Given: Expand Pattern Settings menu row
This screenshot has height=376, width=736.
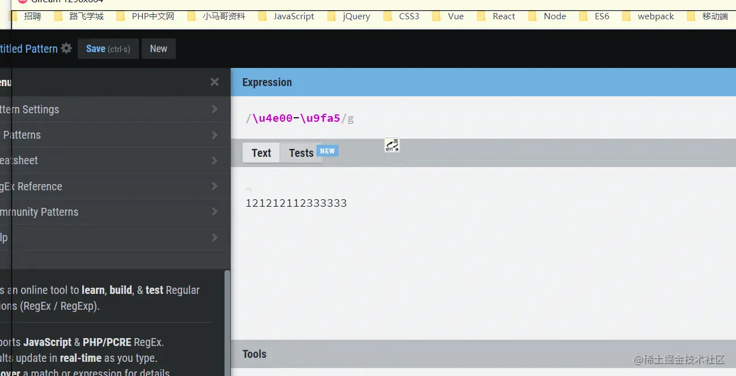Looking at the screenshot, I should pos(115,109).
